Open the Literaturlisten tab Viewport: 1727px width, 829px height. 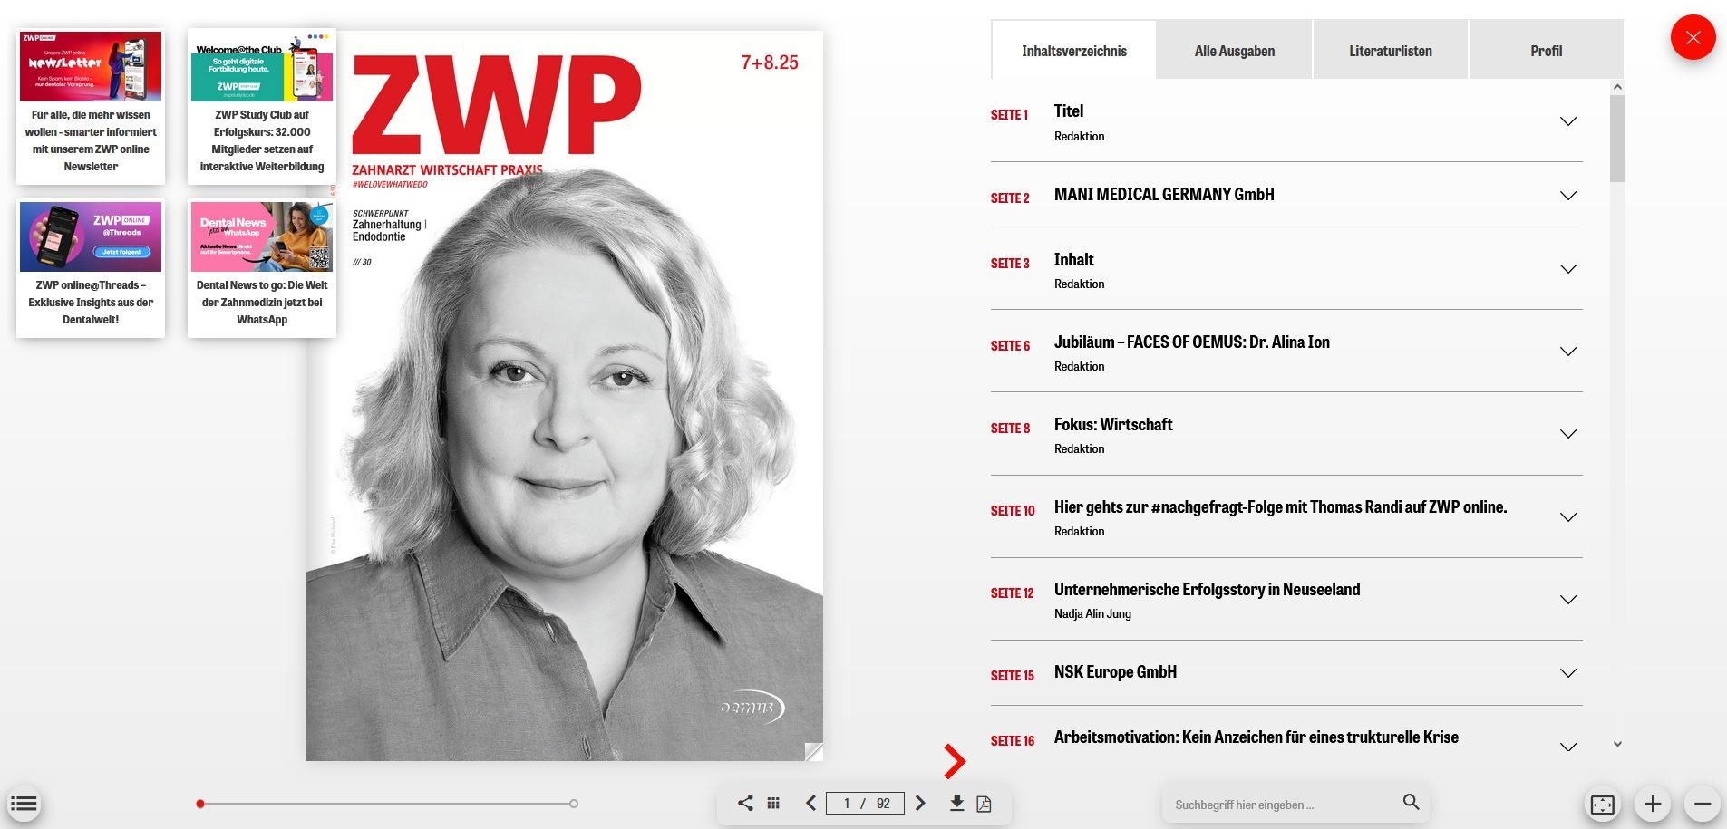1391,51
